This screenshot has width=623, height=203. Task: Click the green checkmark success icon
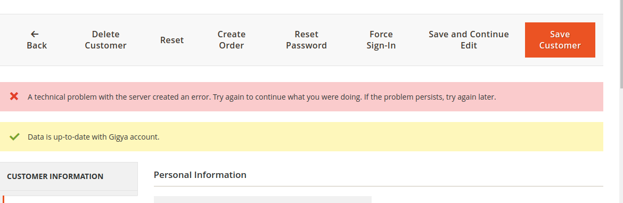pos(14,136)
